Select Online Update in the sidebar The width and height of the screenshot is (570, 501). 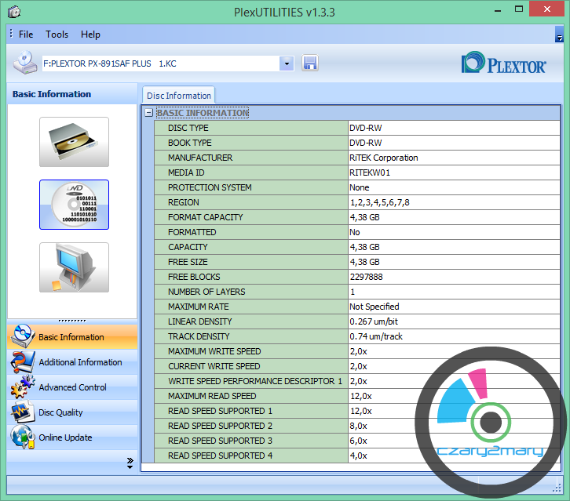coord(65,437)
